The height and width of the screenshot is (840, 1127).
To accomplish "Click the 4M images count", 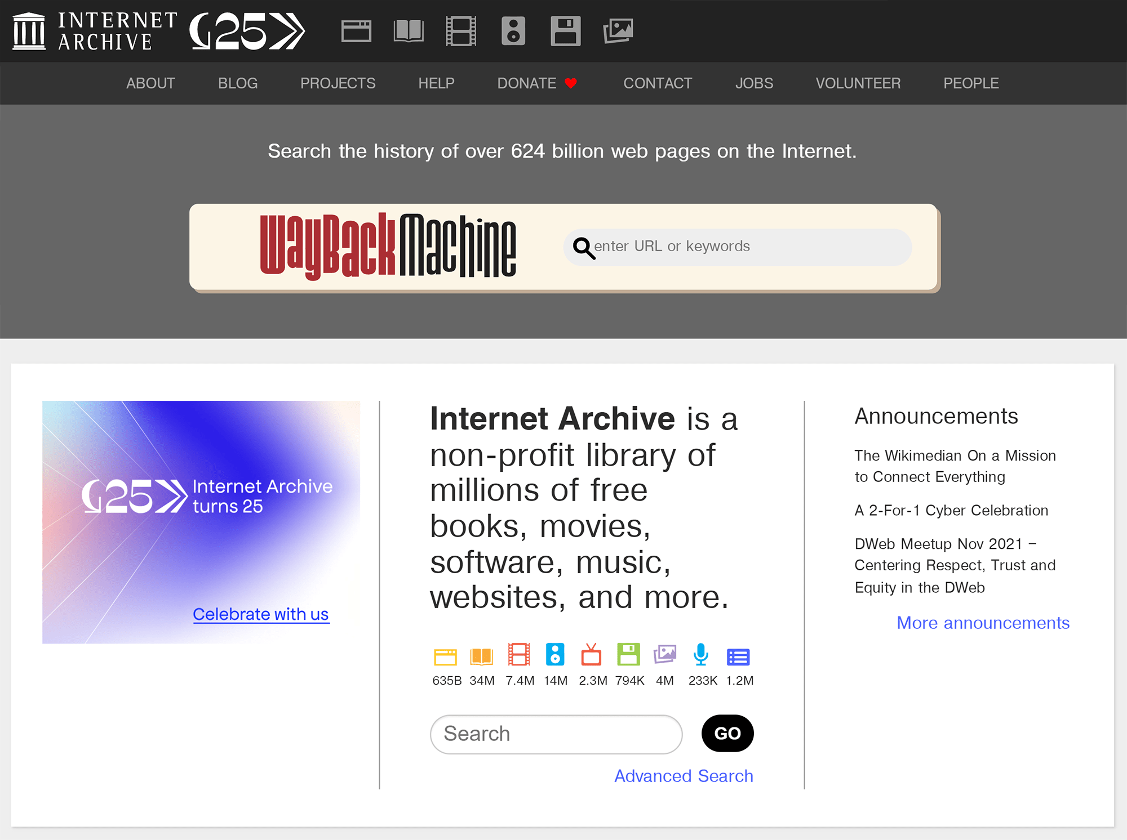I will [x=665, y=681].
